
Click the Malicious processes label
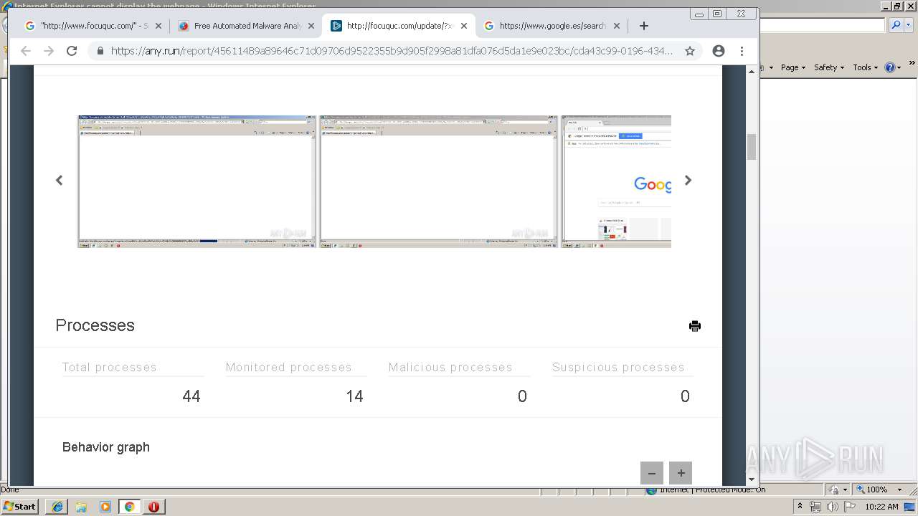click(x=450, y=367)
